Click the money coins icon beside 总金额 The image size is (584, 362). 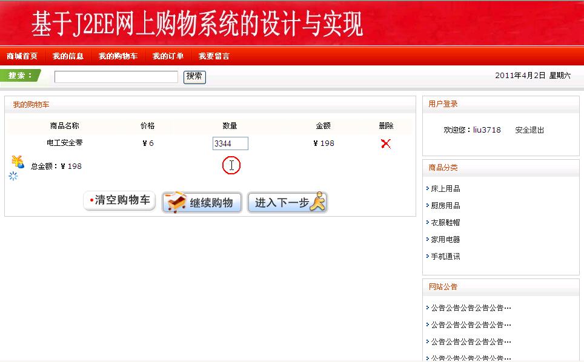(18, 162)
